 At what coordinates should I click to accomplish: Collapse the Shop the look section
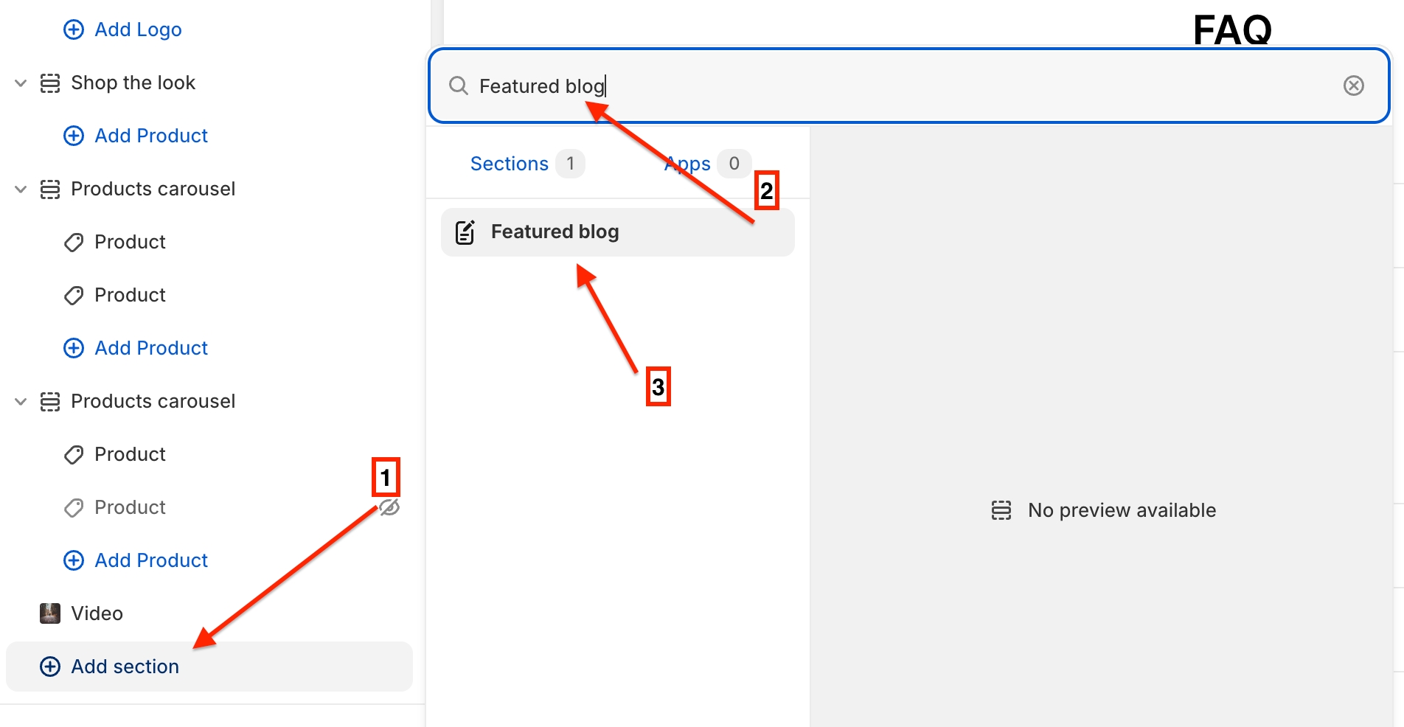(x=21, y=83)
